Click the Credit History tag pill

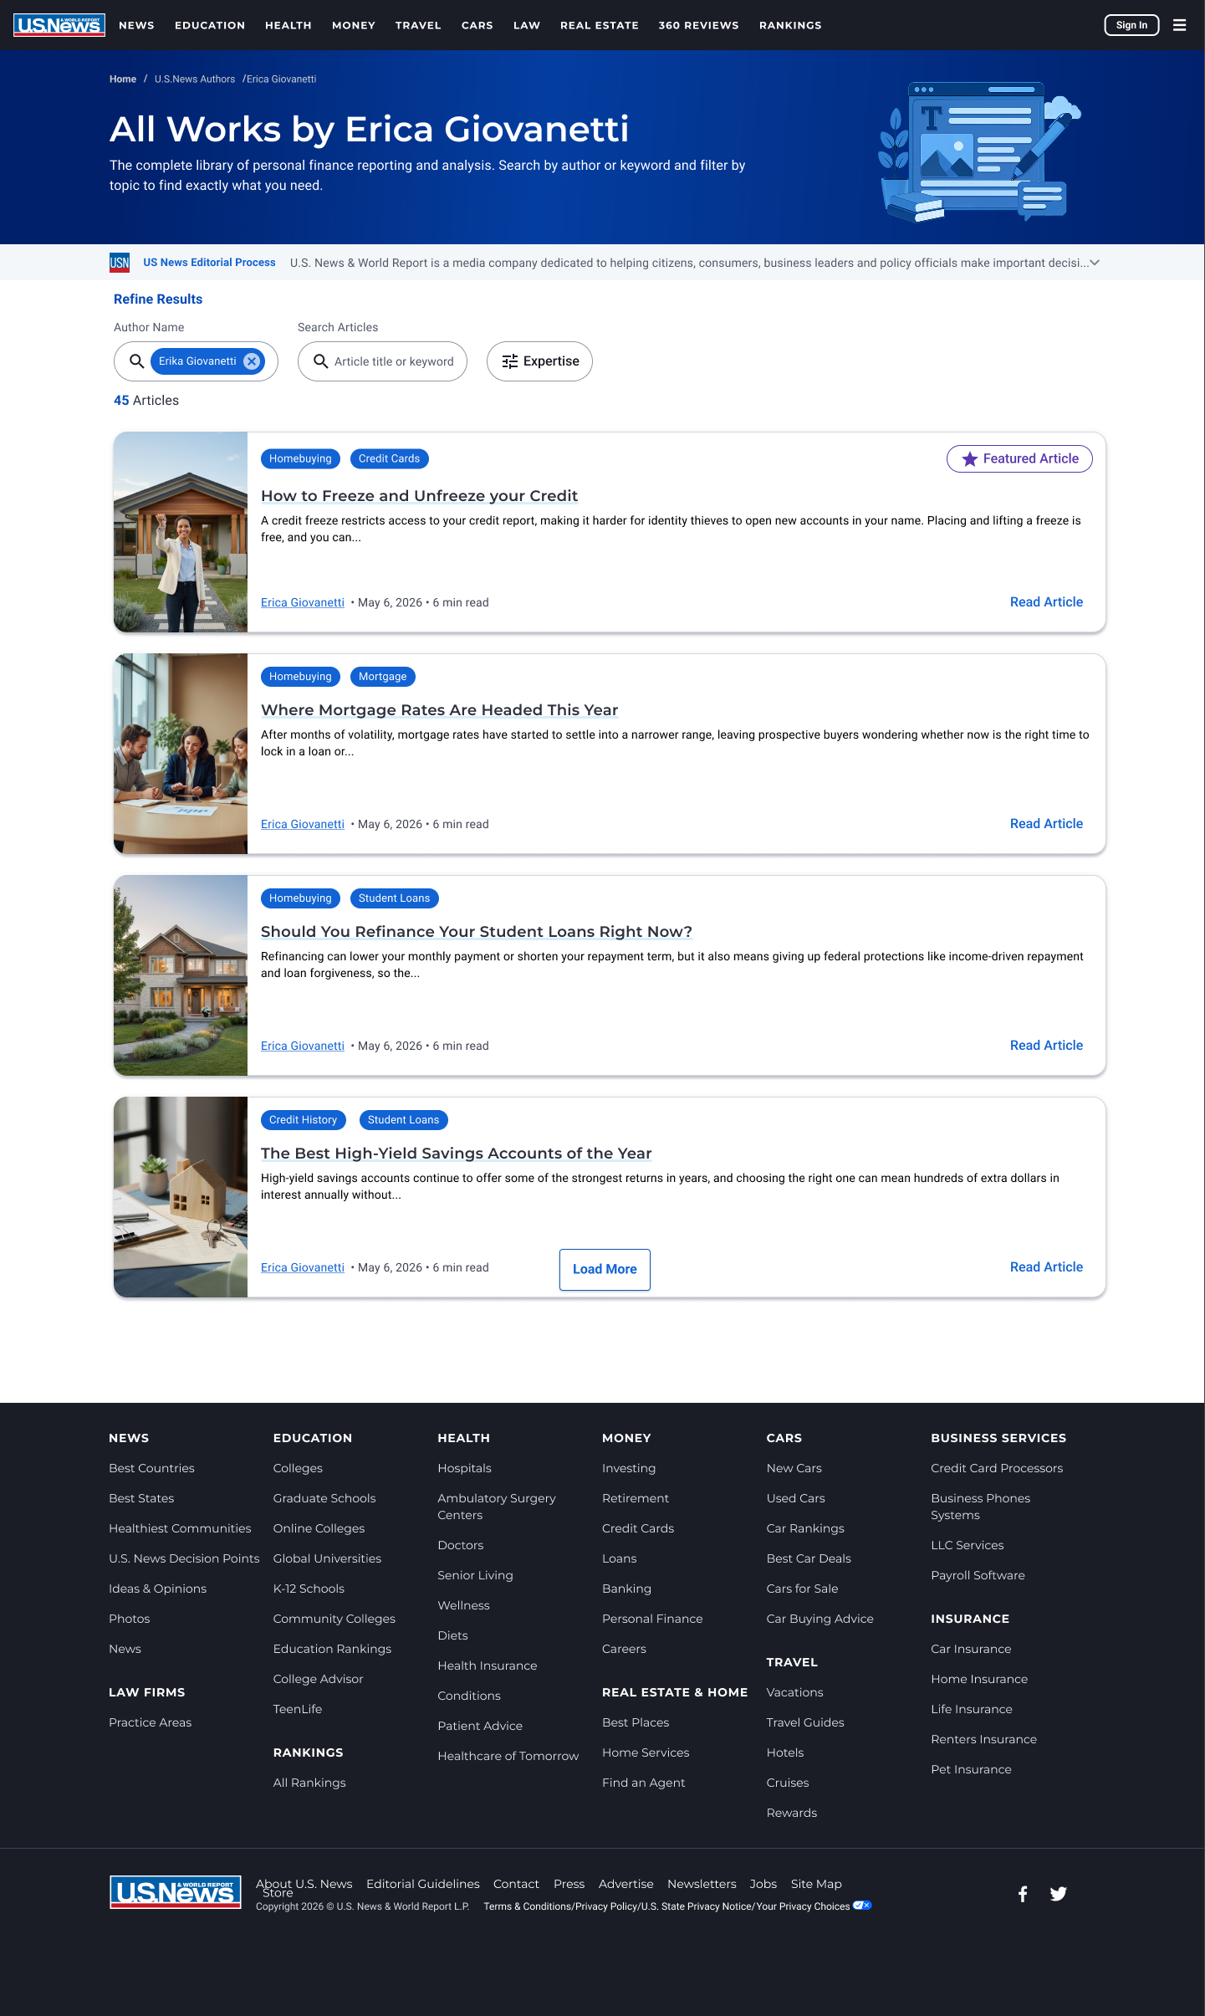(x=303, y=1120)
